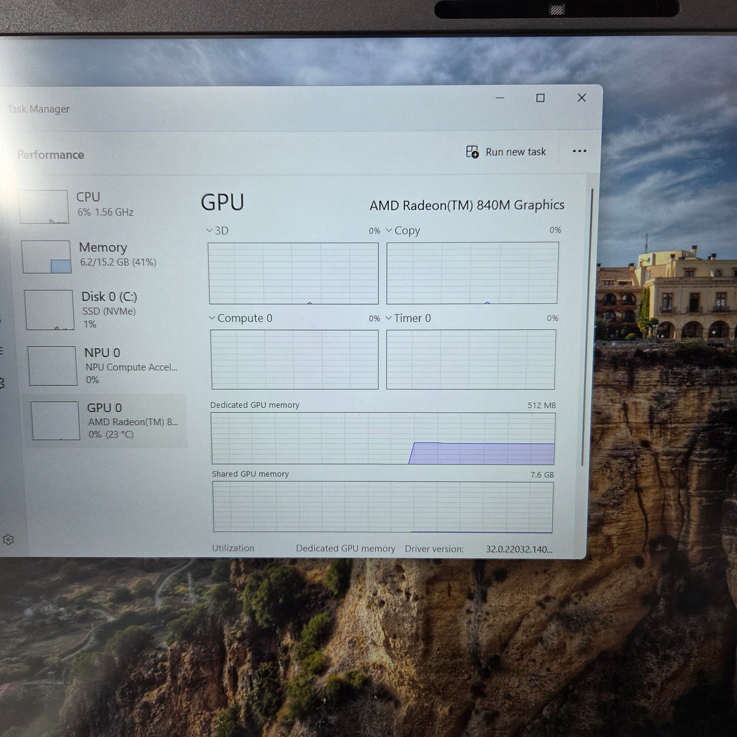Image resolution: width=737 pixels, height=737 pixels.
Task: Open Task Manager settings gear icon
Action: (x=9, y=539)
